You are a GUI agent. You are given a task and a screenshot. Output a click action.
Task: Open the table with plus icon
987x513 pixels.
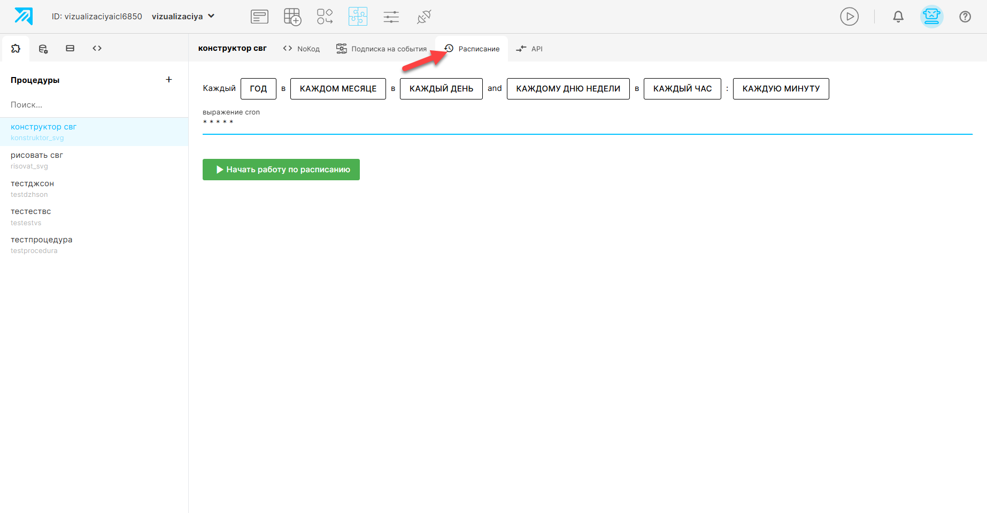click(x=292, y=17)
